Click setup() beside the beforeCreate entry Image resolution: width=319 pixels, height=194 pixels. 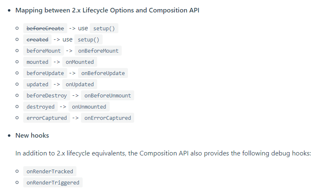[x=104, y=29]
